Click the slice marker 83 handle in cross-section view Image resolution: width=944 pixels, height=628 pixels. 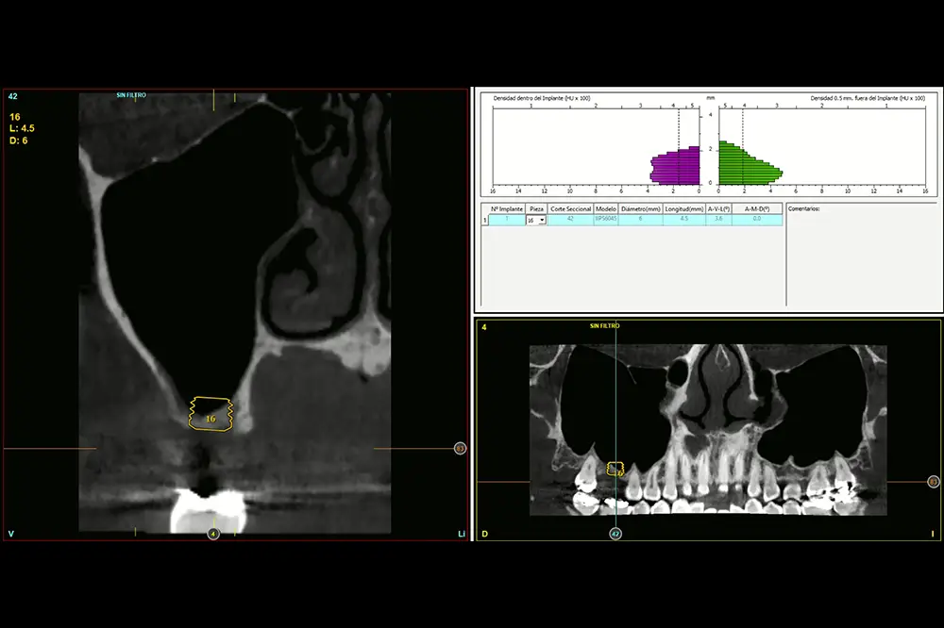coord(460,449)
